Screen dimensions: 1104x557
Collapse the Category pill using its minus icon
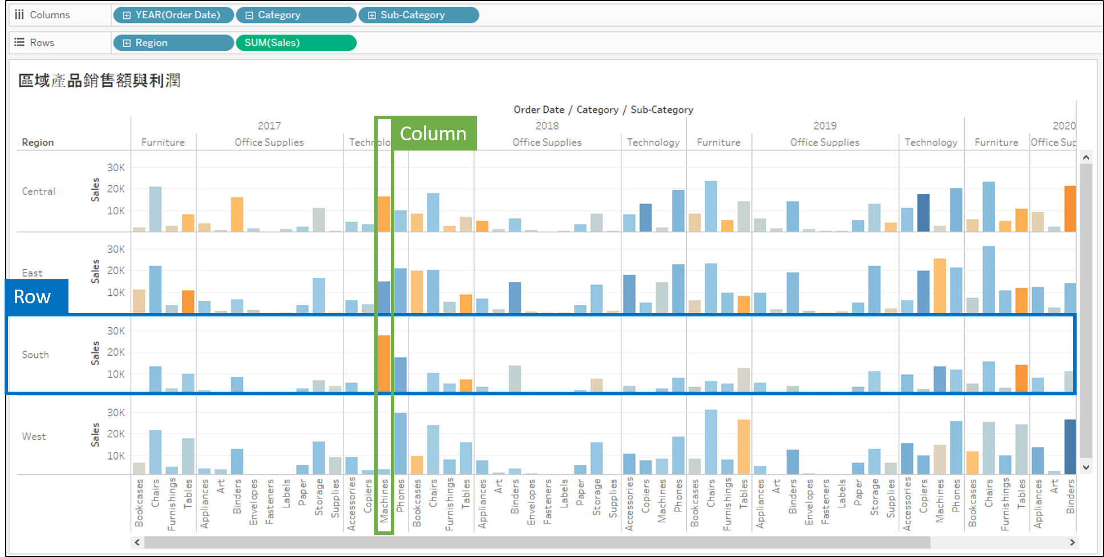click(x=249, y=15)
